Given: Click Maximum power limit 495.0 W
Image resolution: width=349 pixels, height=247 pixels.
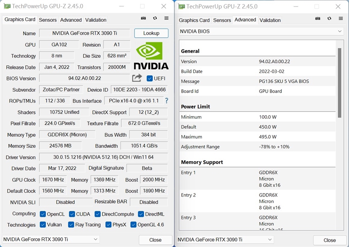Looking at the screenshot, I should click(x=267, y=137).
